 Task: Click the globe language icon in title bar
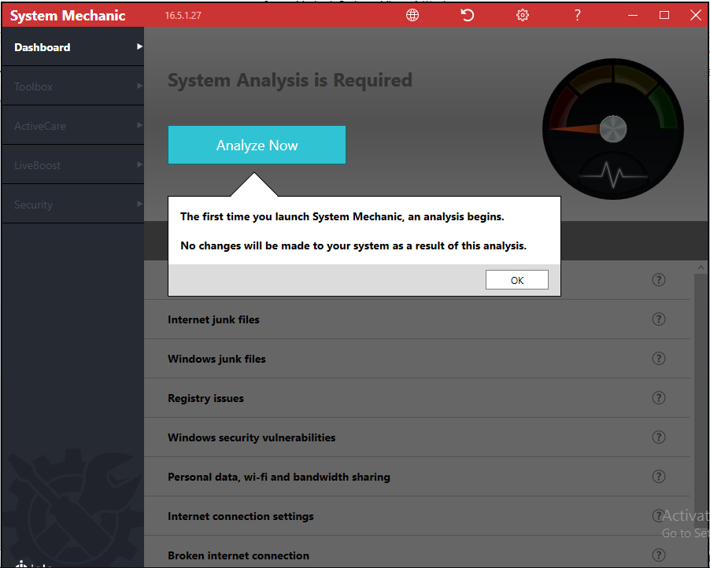(x=412, y=15)
